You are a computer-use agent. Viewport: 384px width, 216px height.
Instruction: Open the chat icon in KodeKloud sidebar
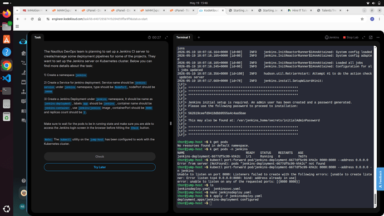23,120
